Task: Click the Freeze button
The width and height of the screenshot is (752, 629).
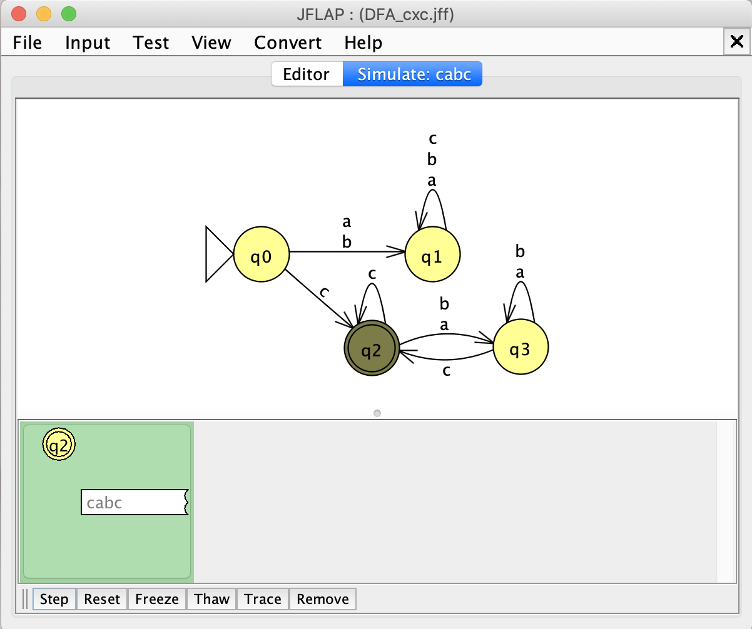Action: coord(157,599)
